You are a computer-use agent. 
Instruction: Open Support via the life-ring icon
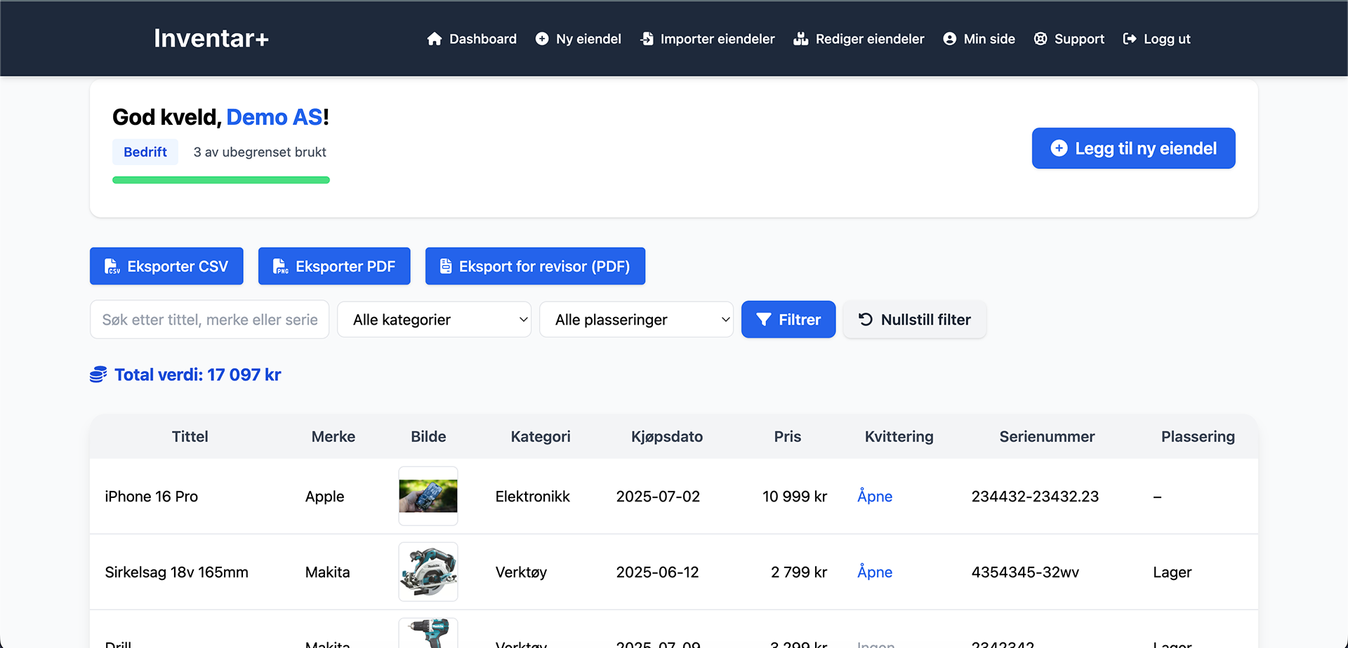pos(1040,39)
